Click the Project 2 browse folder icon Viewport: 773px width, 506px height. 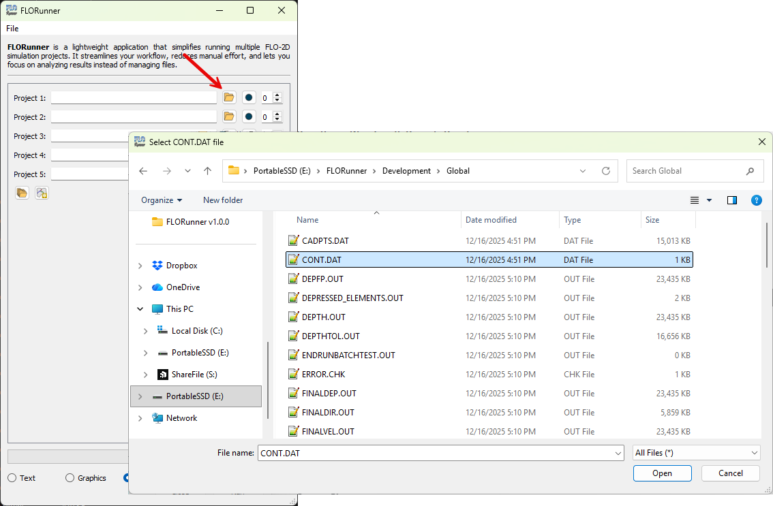(x=229, y=117)
